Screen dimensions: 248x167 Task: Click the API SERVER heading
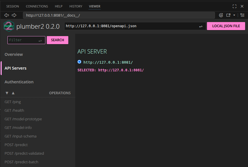(92, 52)
